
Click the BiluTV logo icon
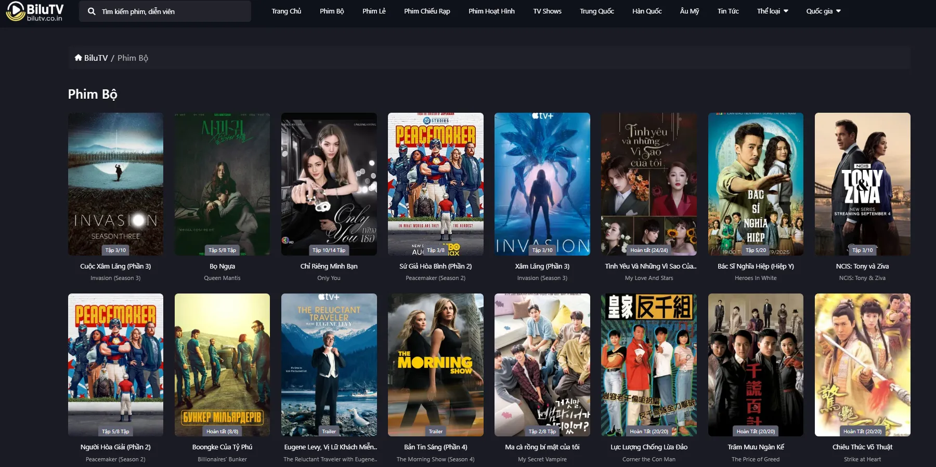(16, 11)
